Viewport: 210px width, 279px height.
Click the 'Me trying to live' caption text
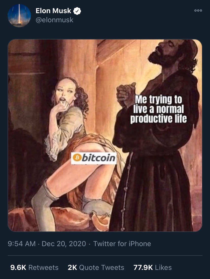[x=159, y=109]
